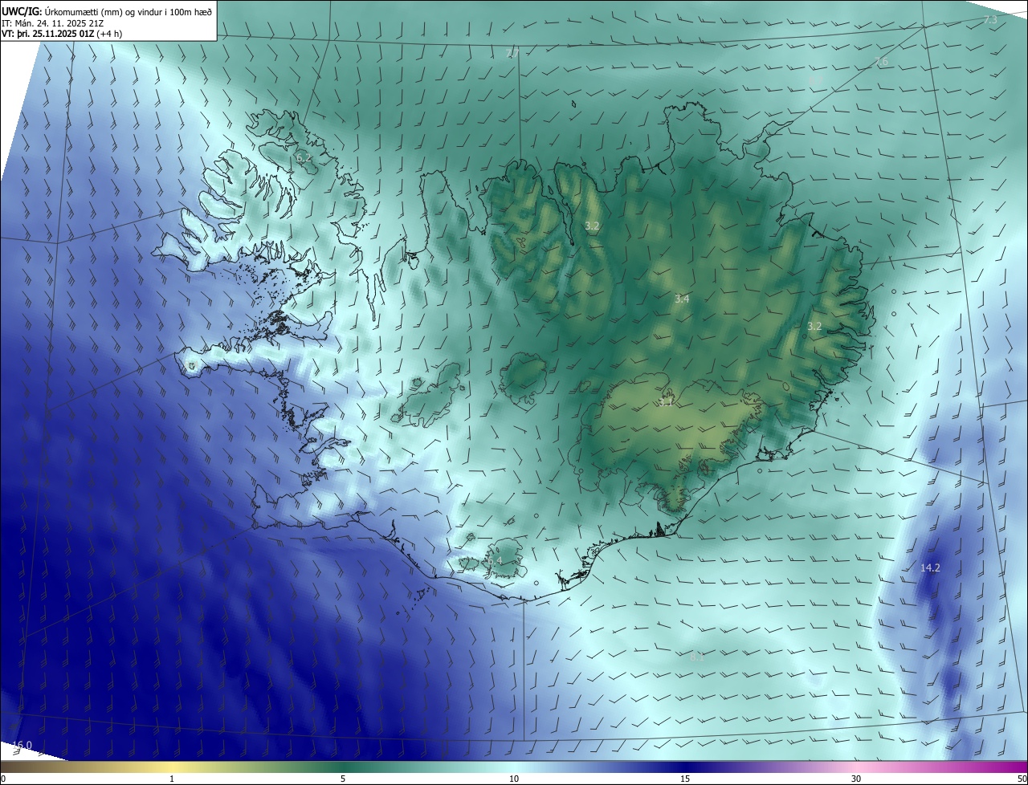1028x785 pixels.
Task: Select the 7.3 value in top-right corner
Action: 990,19
